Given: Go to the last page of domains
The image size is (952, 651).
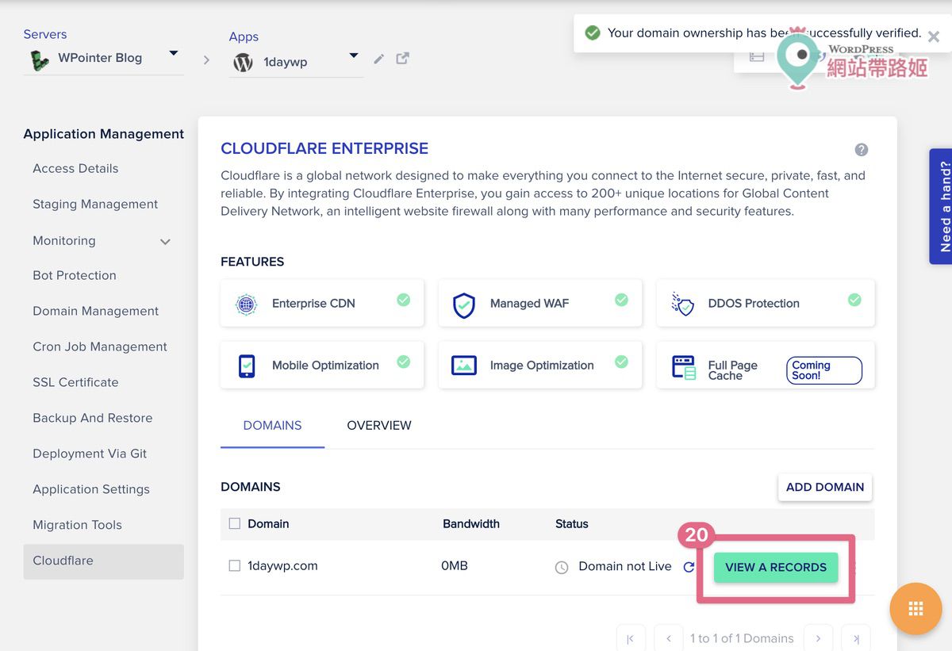Looking at the screenshot, I should [856, 638].
